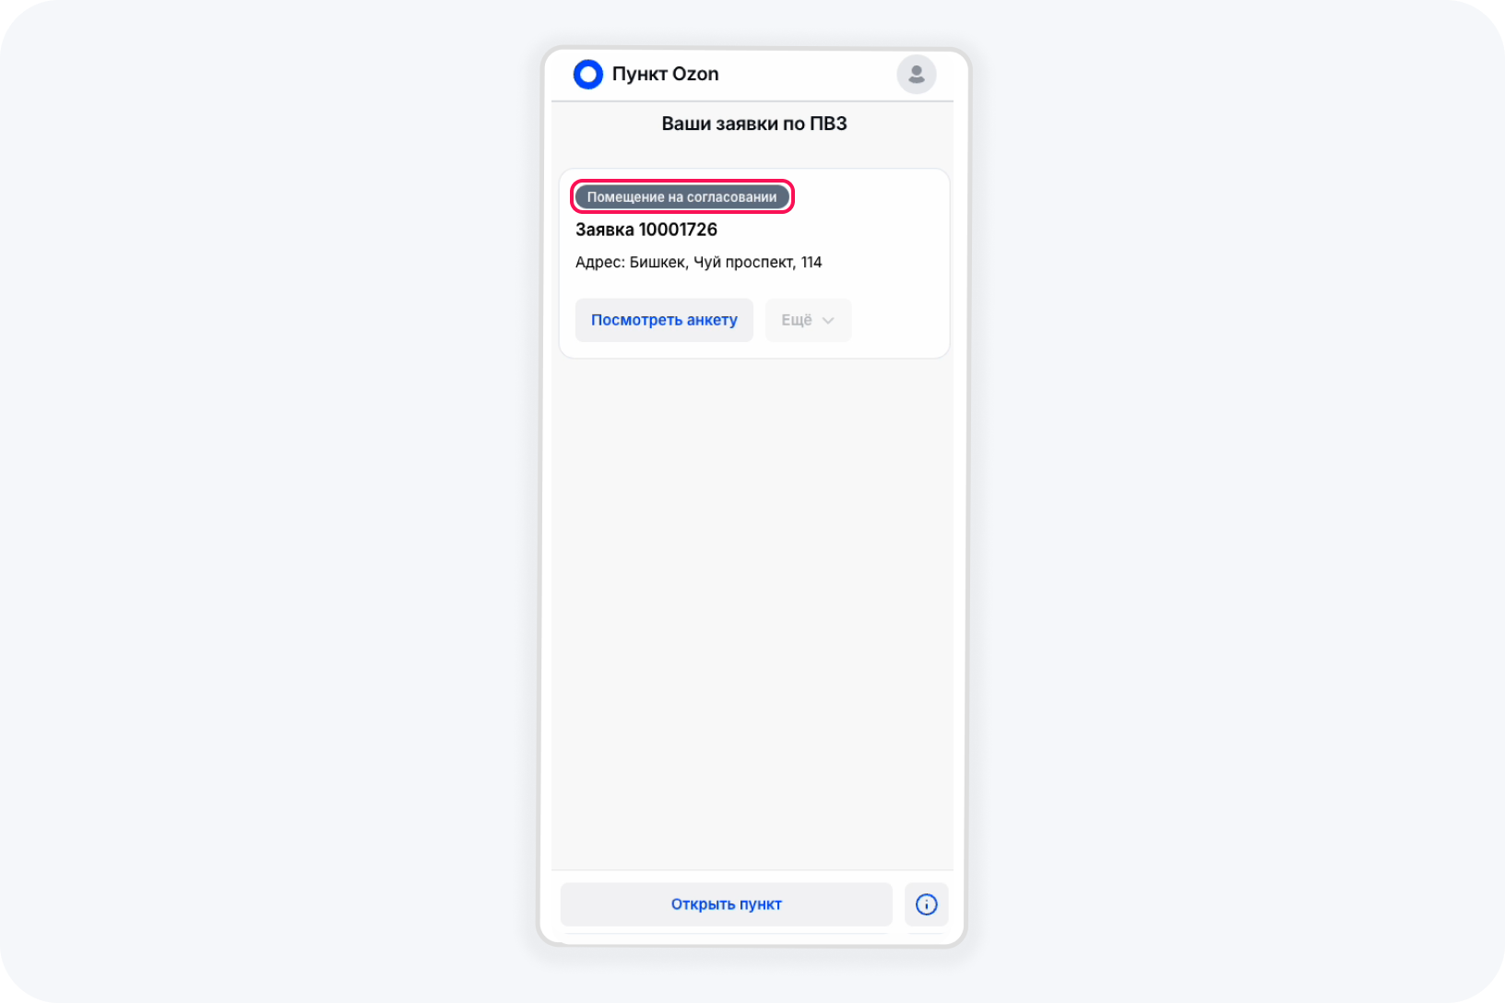
Task: Expand the Ещё dropdown menu
Action: click(x=808, y=320)
